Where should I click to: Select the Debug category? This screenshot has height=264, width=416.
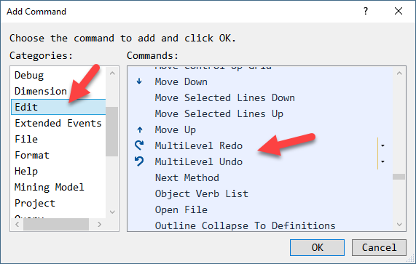tap(29, 75)
